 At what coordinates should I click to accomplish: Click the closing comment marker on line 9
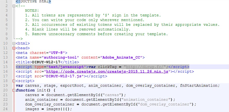(x=19, y=39)
